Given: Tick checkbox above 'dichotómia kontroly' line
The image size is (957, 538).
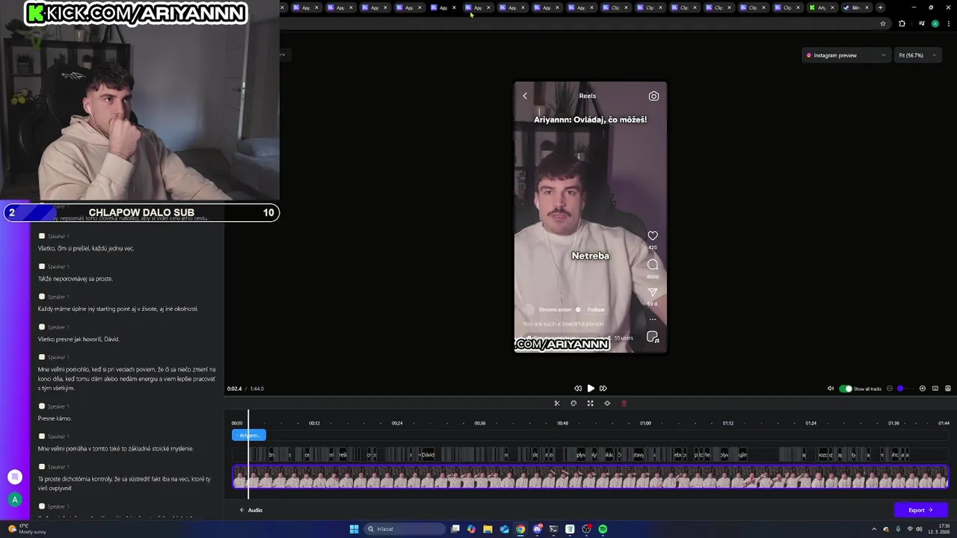Looking at the screenshot, I should [42, 466].
